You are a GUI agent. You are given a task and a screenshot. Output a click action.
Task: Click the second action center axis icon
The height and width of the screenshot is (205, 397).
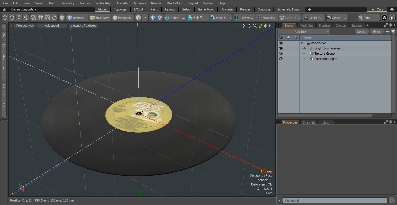click(160, 18)
